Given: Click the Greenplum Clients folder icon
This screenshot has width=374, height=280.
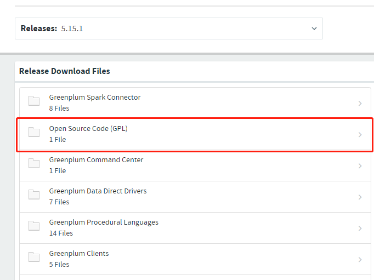Looking at the screenshot, I should [x=34, y=257].
